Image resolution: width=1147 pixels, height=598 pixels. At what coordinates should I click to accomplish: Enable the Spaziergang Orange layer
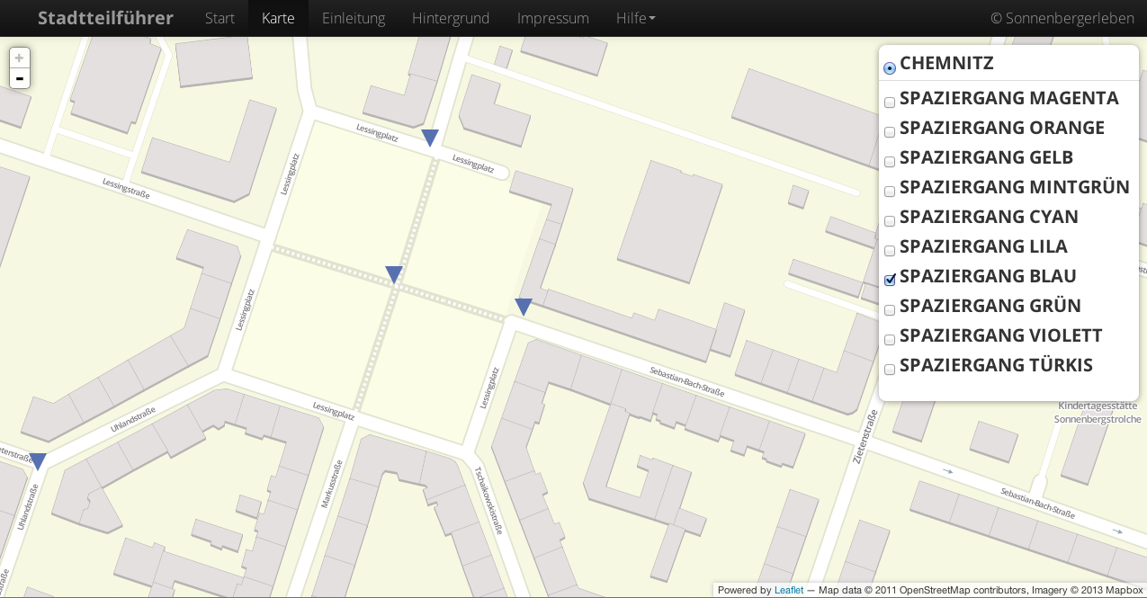click(890, 131)
